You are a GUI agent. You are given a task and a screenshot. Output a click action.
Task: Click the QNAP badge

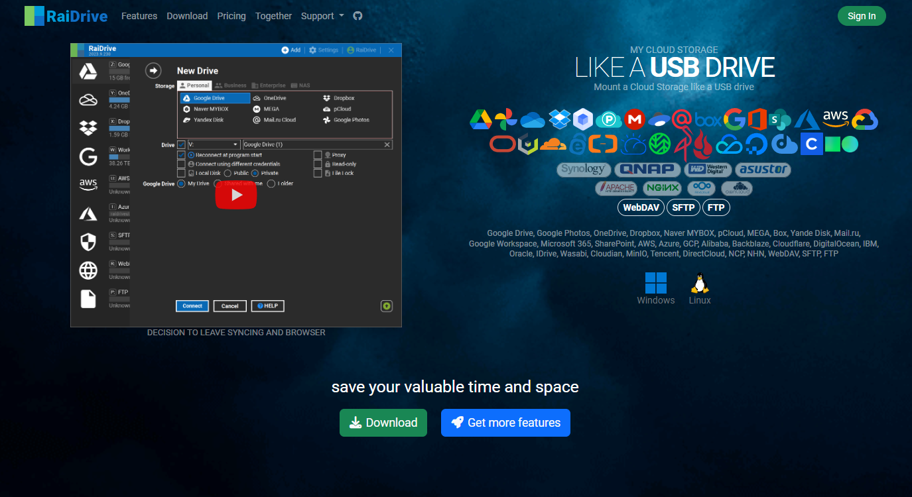[x=647, y=170]
